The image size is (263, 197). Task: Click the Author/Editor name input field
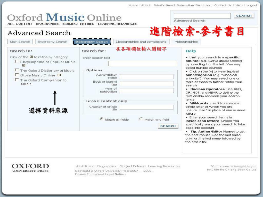tap(146, 76)
